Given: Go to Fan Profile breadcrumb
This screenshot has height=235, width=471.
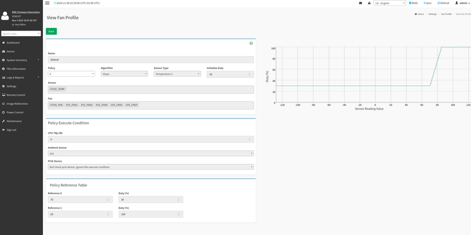Looking at the screenshot, I should (447, 14).
